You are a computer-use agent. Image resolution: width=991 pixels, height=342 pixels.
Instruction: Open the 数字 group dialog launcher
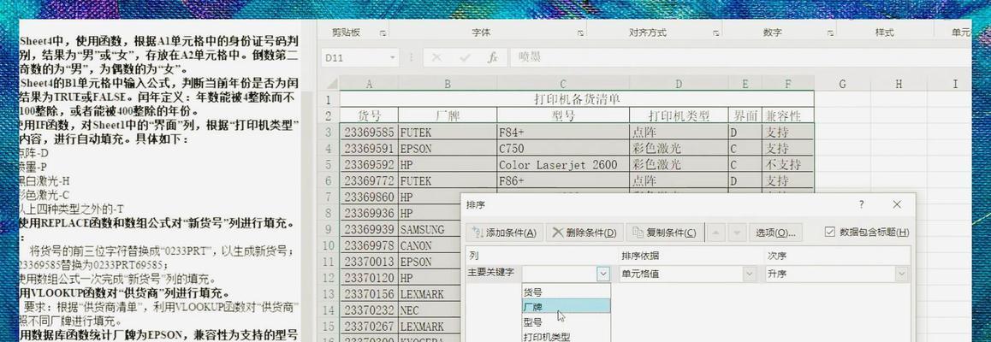tap(830, 32)
